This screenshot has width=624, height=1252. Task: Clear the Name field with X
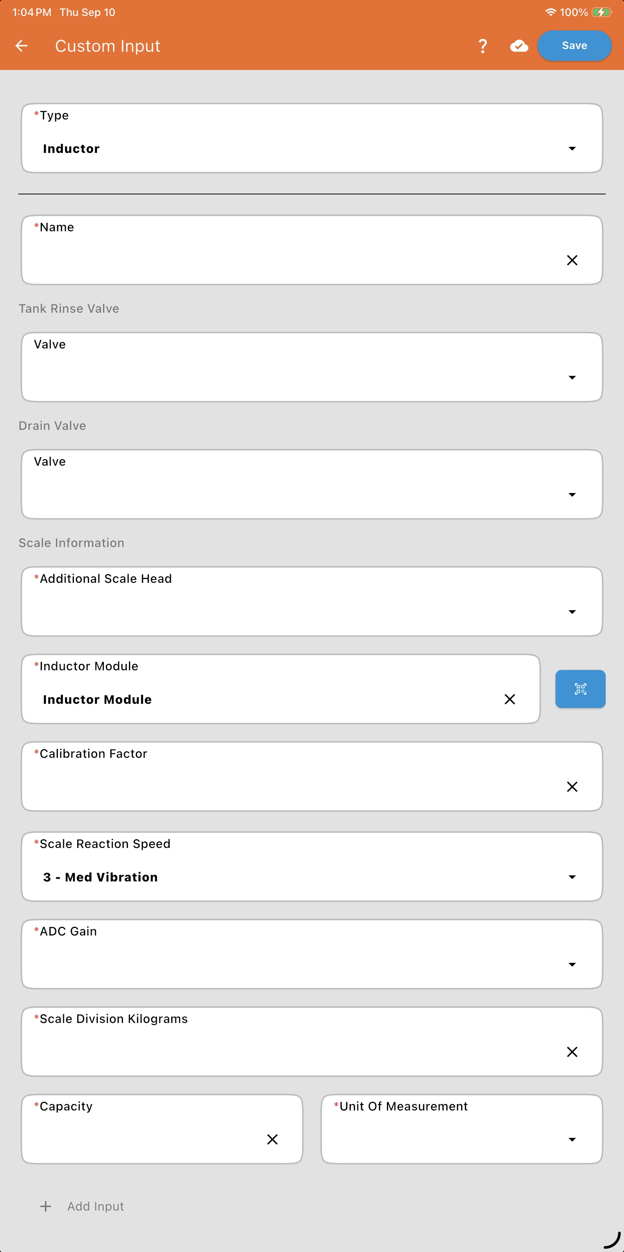pyautogui.click(x=572, y=261)
